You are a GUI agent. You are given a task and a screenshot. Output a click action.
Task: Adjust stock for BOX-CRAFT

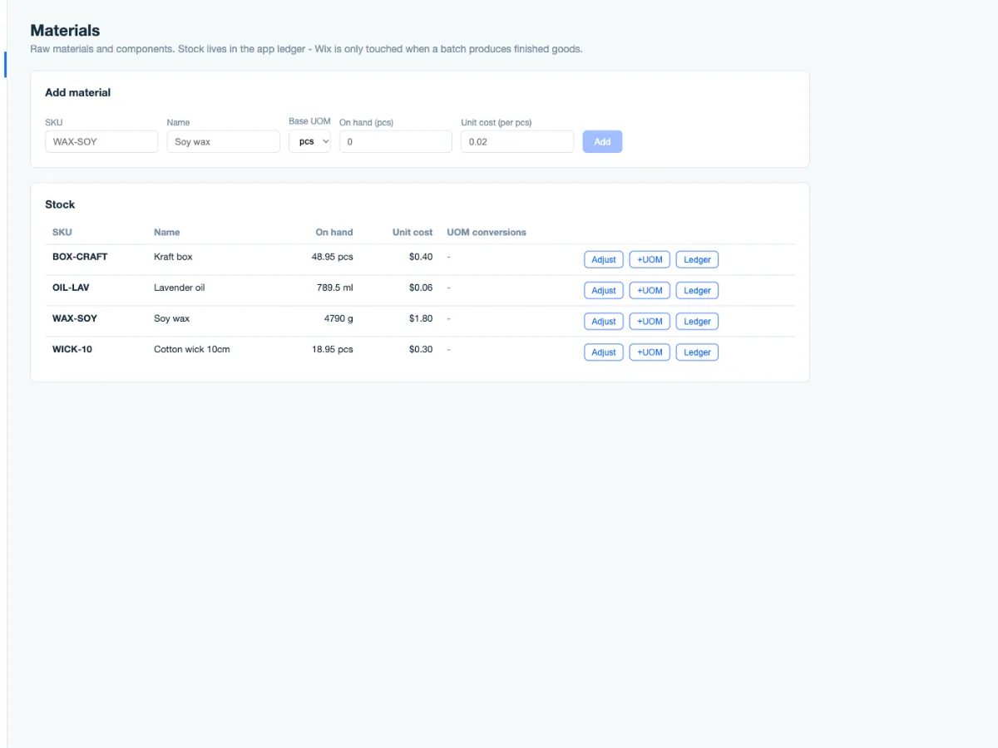click(604, 259)
